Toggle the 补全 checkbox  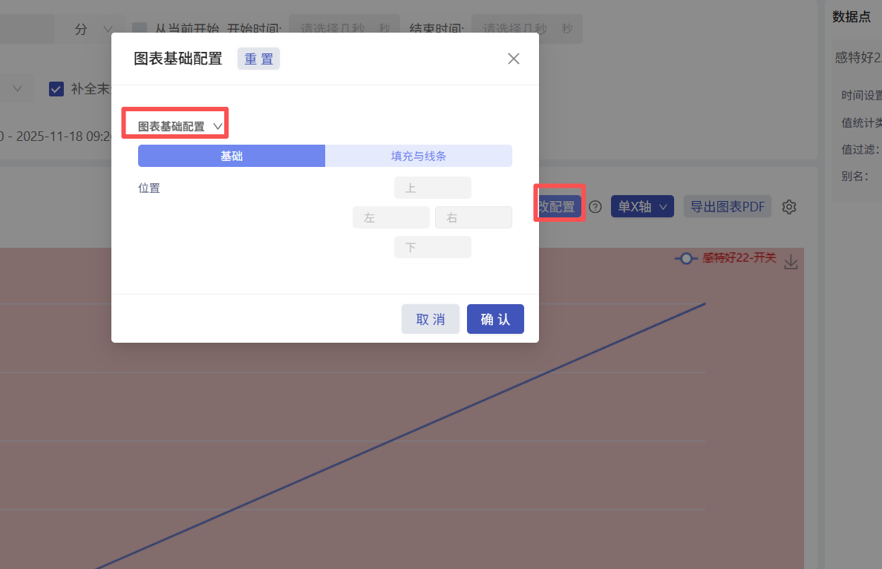[56, 89]
